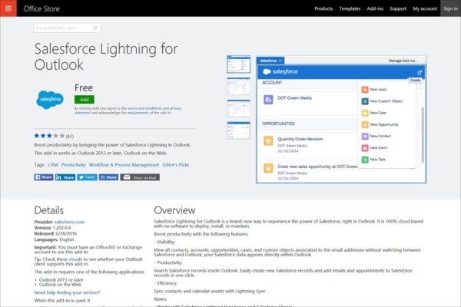Open the Support menu
The width and height of the screenshot is (461, 307).
tap(398, 8)
